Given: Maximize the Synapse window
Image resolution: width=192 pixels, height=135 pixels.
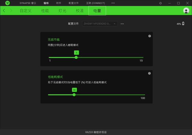Looking at the screenshot, I should (178, 3).
